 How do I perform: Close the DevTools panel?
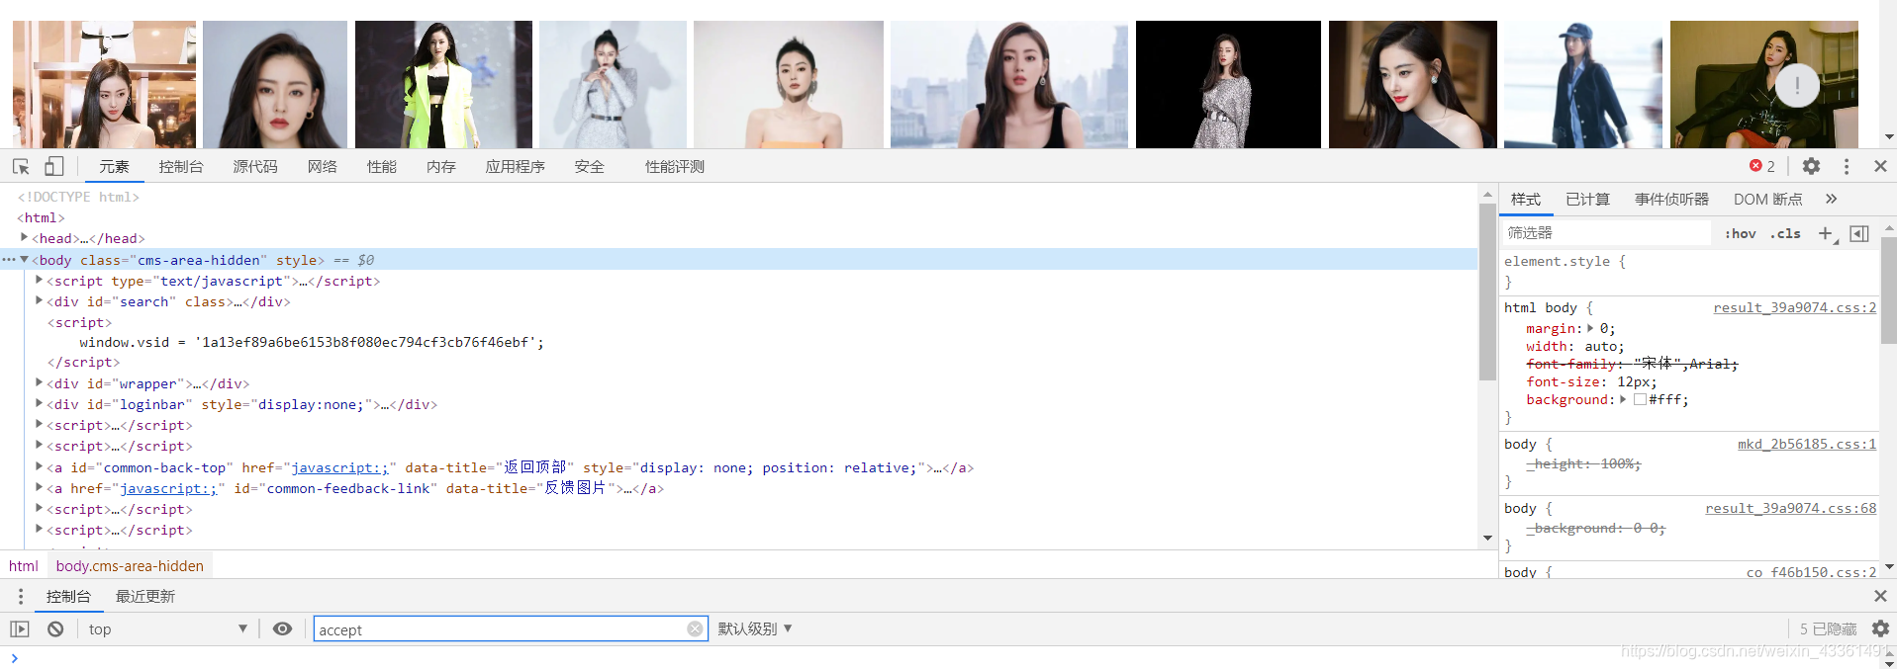click(1880, 166)
